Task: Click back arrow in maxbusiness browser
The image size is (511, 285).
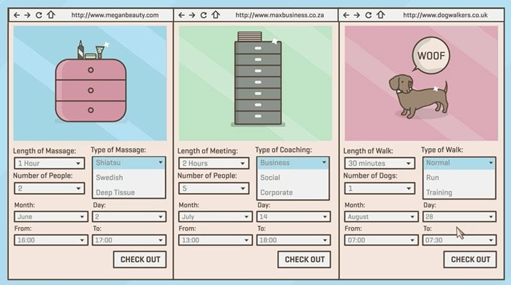Action: point(181,15)
